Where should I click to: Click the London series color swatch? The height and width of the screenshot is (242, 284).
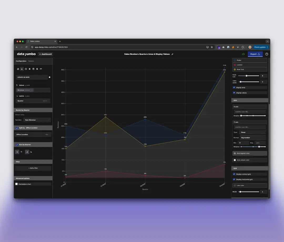235,65
